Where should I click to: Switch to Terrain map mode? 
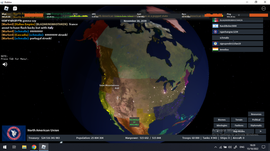239,120
